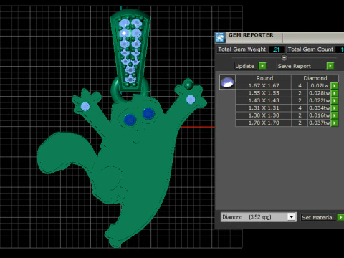
Task: Click the green arrow next to Save Report
Action: pos(330,66)
